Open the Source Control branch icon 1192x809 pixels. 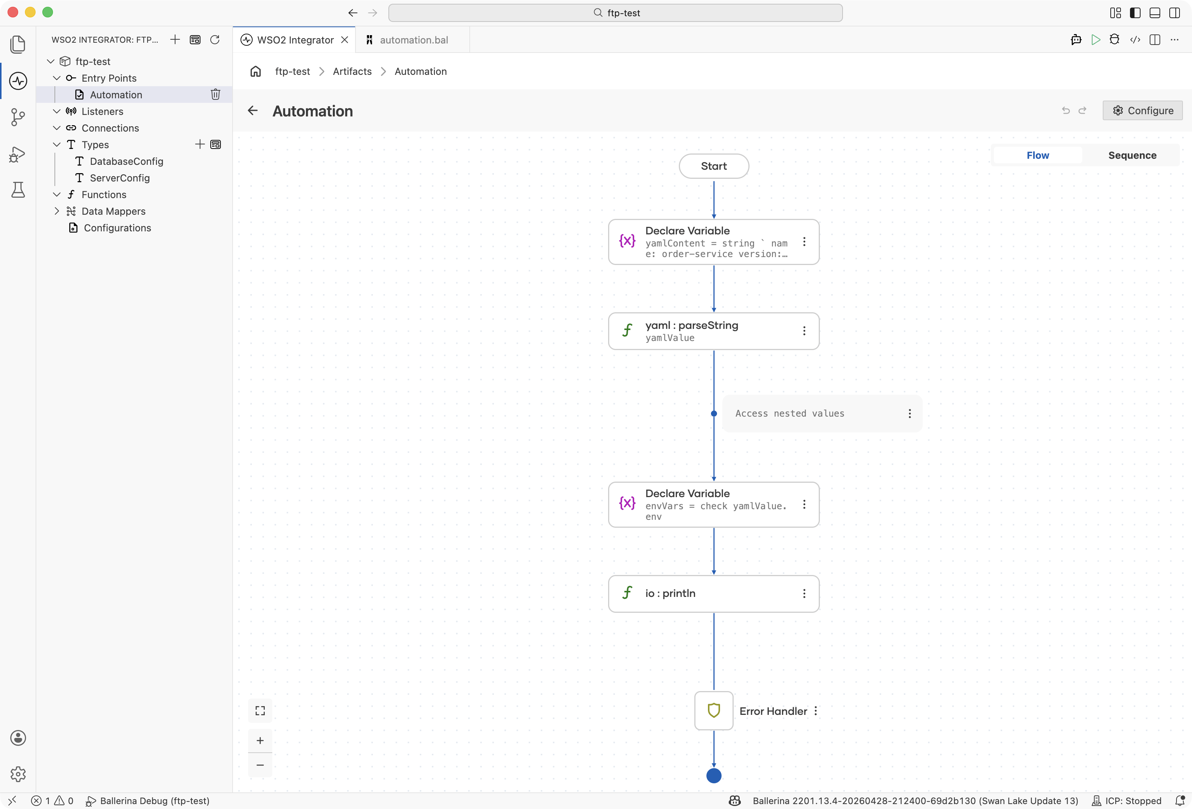[x=18, y=118]
